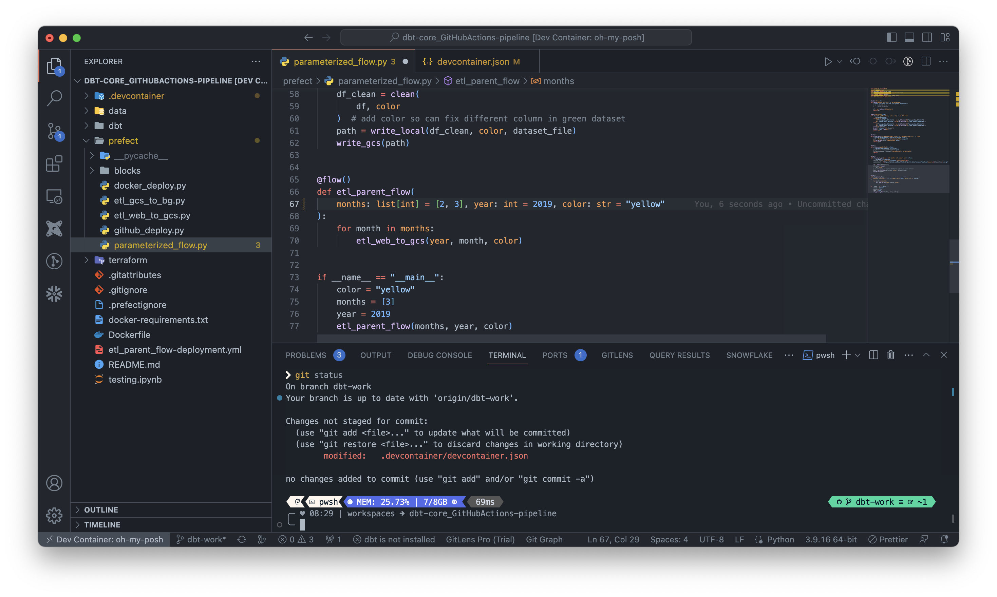
Task: Switch to GITLENS panel tab
Action: [x=617, y=355]
